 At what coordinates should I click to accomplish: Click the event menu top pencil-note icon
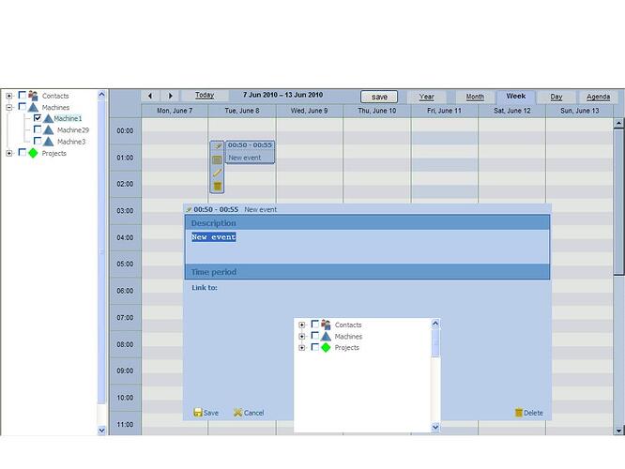click(217, 146)
